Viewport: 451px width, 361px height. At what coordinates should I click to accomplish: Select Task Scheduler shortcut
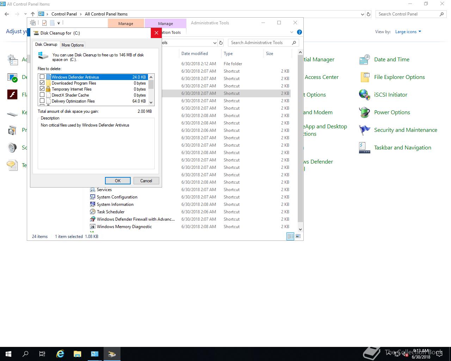tap(111, 212)
